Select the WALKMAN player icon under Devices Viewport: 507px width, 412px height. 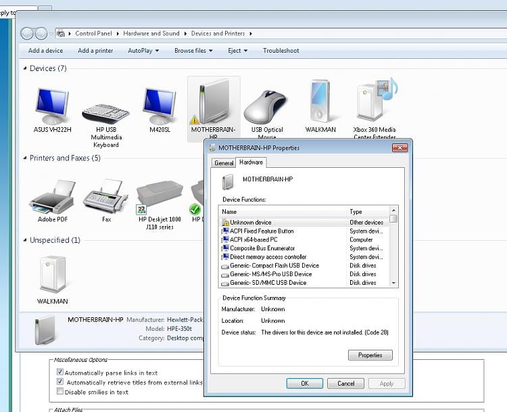[x=320, y=102]
